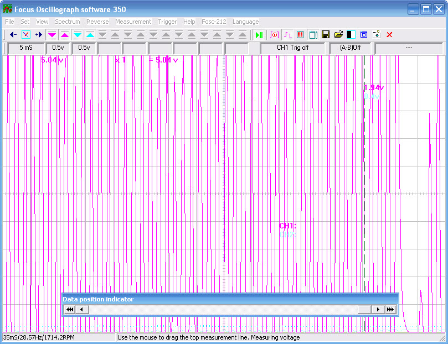
Task: Open the Help menu
Action: pyautogui.click(x=189, y=22)
